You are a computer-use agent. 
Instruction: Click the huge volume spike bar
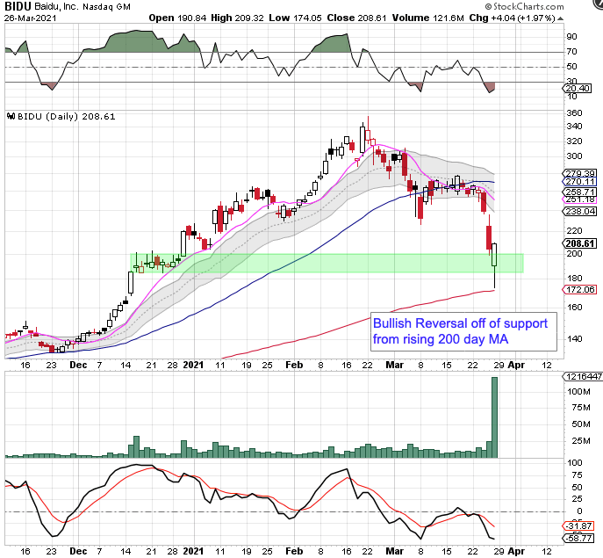click(494, 417)
